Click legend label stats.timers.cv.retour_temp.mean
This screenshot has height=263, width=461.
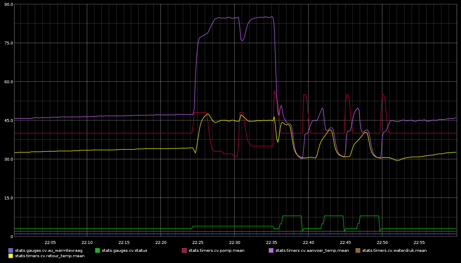point(50,256)
